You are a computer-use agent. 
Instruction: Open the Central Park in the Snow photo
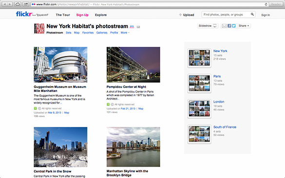(60, 147)
